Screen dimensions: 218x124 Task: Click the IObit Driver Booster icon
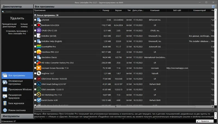tap(39, 79)
